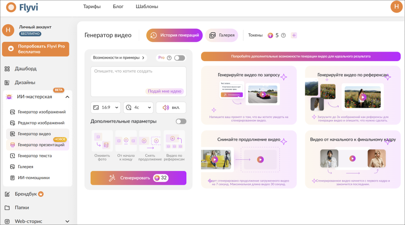This screenshot has width=405, height=225.
Task: Click the sidebar Gallery icon
Action: [x=12, y=167]
